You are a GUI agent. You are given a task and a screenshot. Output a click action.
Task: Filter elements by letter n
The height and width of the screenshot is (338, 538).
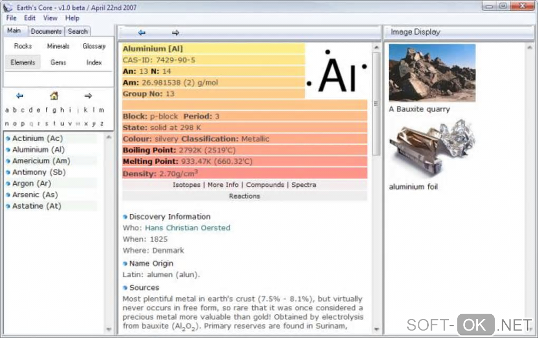[7, 124]
